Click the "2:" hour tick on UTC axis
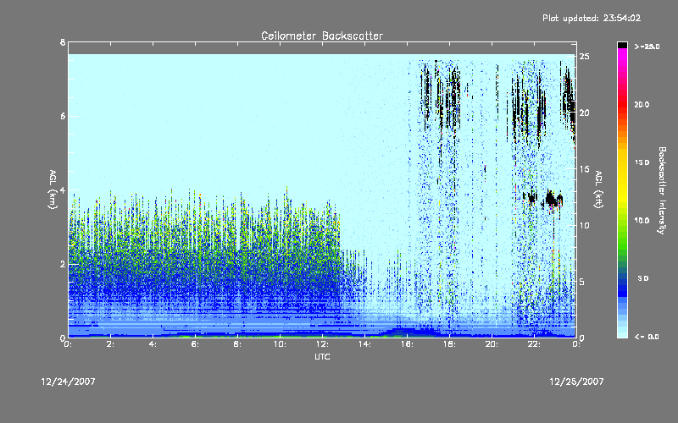The height and width of the screenshot is (423, 678). (111, 344)
